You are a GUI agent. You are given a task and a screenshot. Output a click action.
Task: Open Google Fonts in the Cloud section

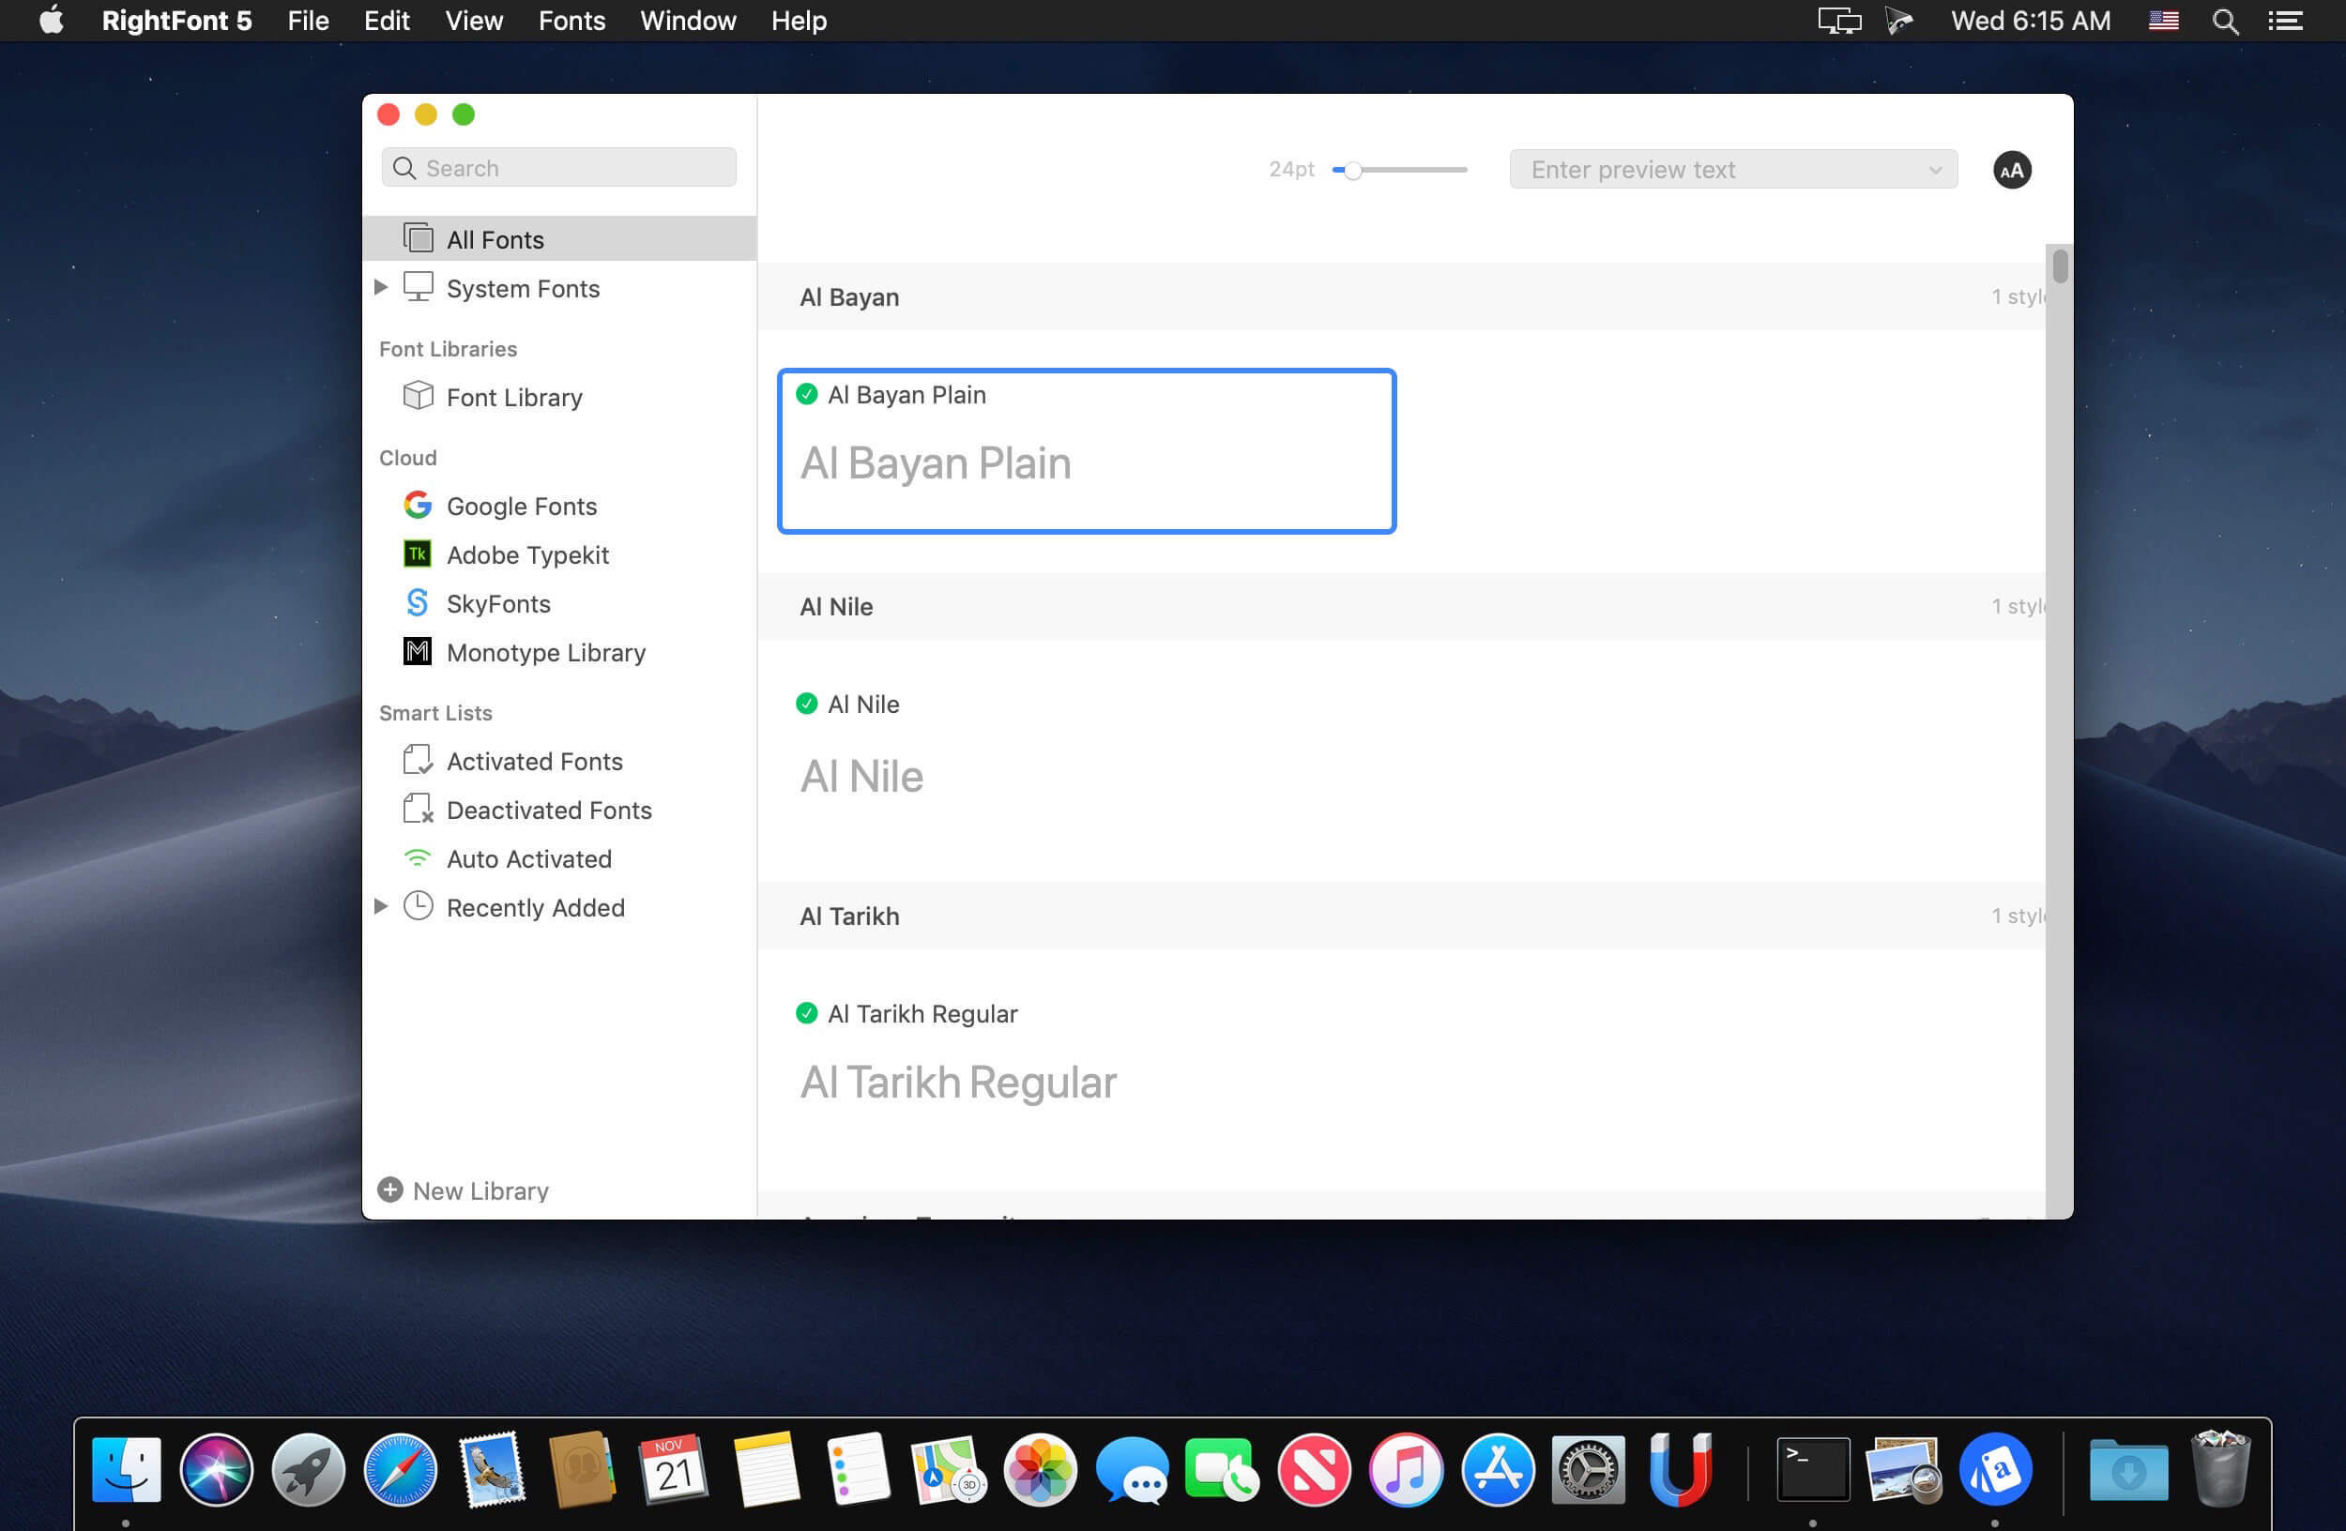[522, 506]
